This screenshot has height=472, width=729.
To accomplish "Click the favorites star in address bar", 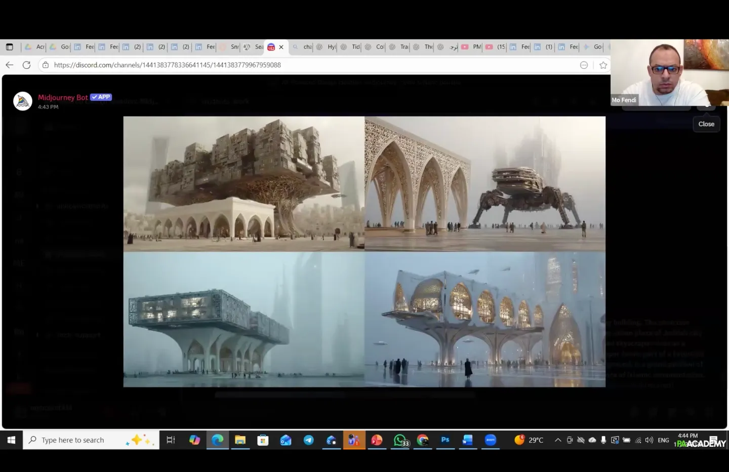I will tap(603, 65).
